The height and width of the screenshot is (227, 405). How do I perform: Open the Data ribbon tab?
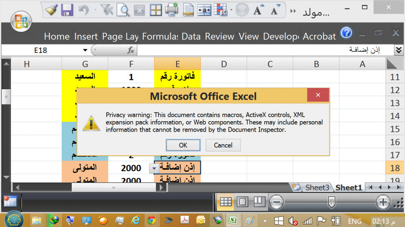point(191,36)
